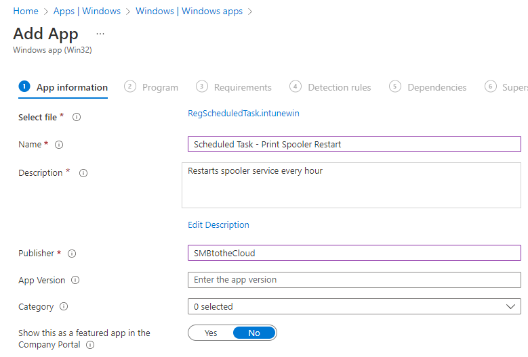This screenshot has height=357, width=528.
Task: Click info icon beside App Version
Action: [75, 281]
